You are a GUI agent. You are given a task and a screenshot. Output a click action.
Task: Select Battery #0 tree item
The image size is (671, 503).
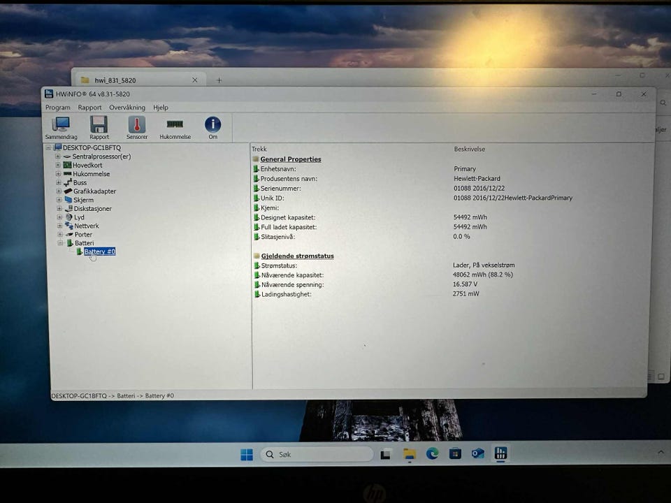pyautogui.click(x=100, y=251)
